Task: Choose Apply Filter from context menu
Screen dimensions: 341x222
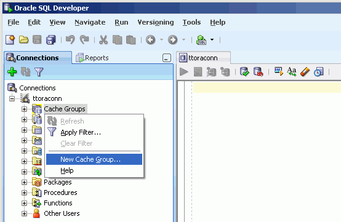Action: point(94,132)
